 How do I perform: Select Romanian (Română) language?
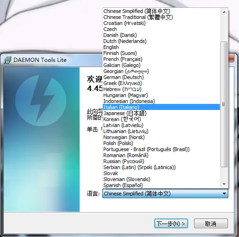tap(161, 155)
